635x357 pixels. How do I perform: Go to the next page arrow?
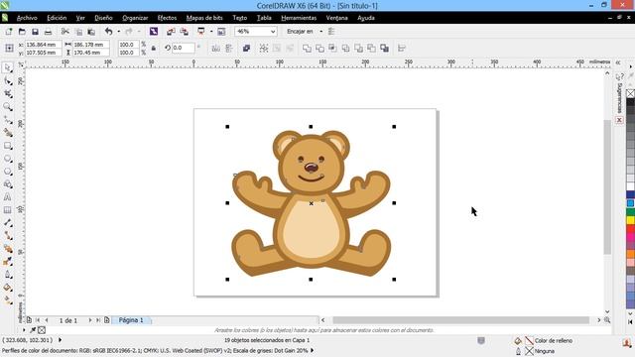coord(90,320)
